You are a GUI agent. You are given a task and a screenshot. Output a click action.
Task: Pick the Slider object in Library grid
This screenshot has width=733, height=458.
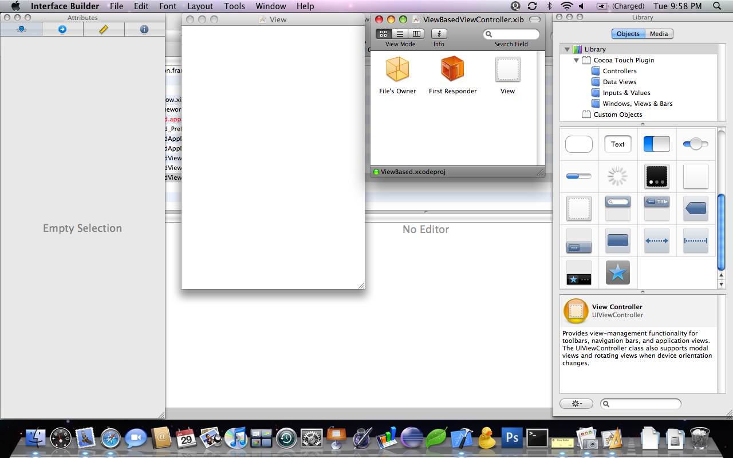pos(696,144)
